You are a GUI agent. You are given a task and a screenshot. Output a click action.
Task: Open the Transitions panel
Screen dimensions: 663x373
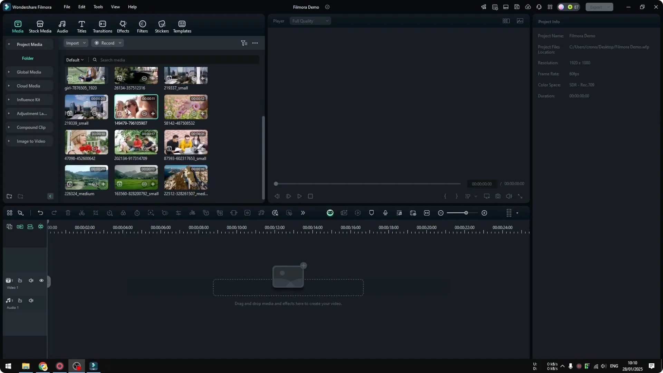point(102,26)
